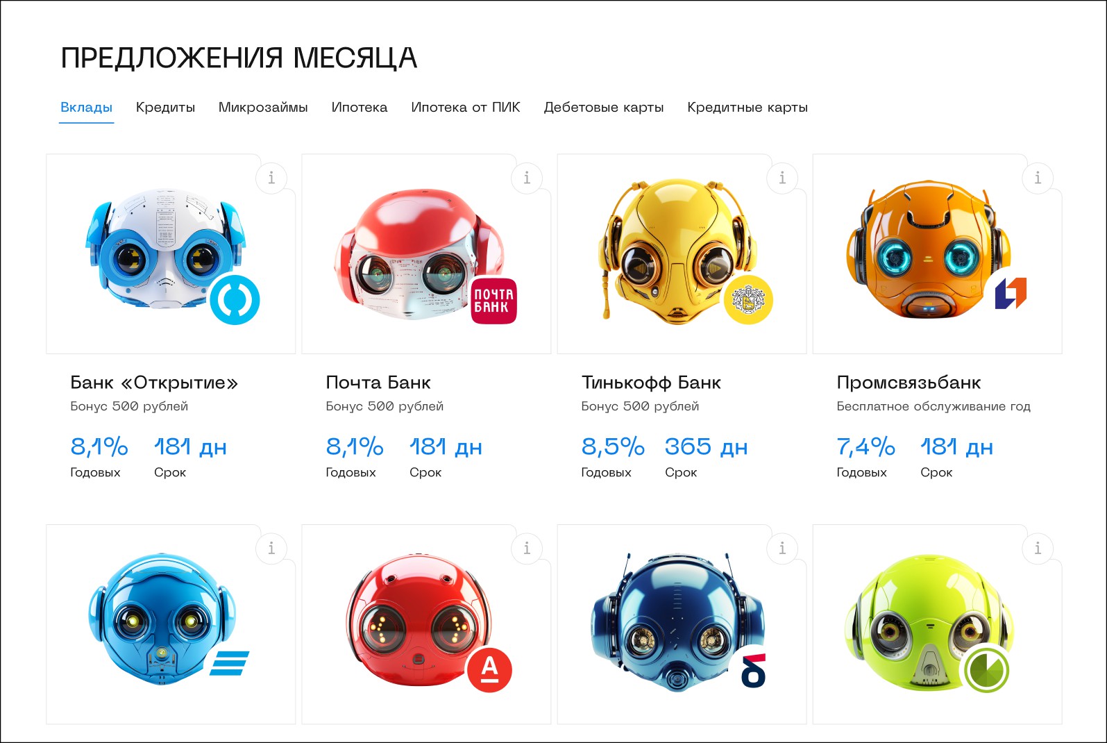
Task: Open info icon on Промсвязьбанк card
Action: tap(1038, 178)
